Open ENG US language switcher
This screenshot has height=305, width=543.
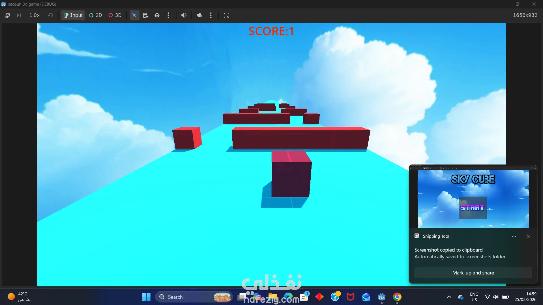click(x=474, y=297)
